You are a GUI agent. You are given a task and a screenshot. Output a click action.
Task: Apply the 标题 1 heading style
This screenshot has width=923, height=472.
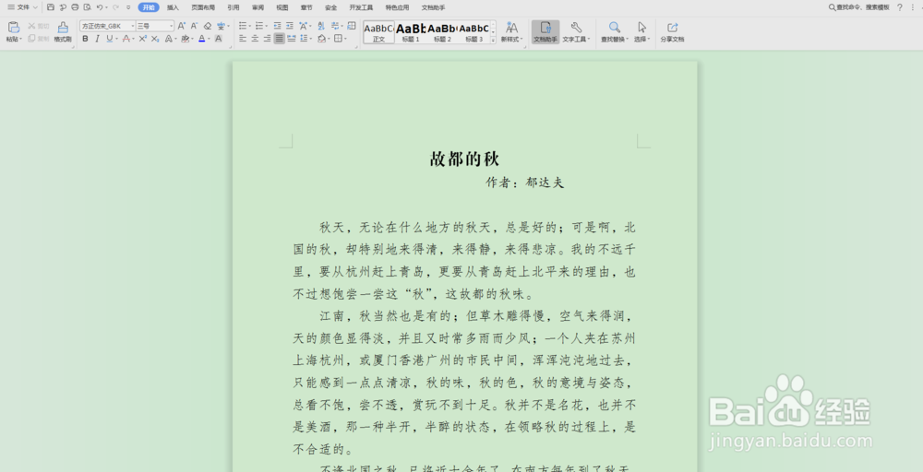click(x=411, y=31)
